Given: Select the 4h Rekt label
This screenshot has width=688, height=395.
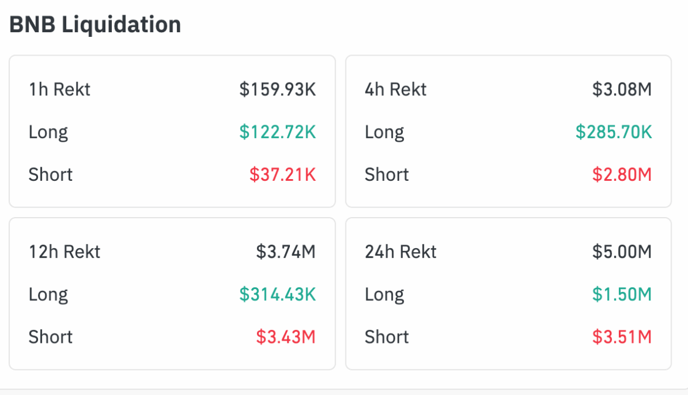Looking at the screenshot, I should click(x=395, y=90).
